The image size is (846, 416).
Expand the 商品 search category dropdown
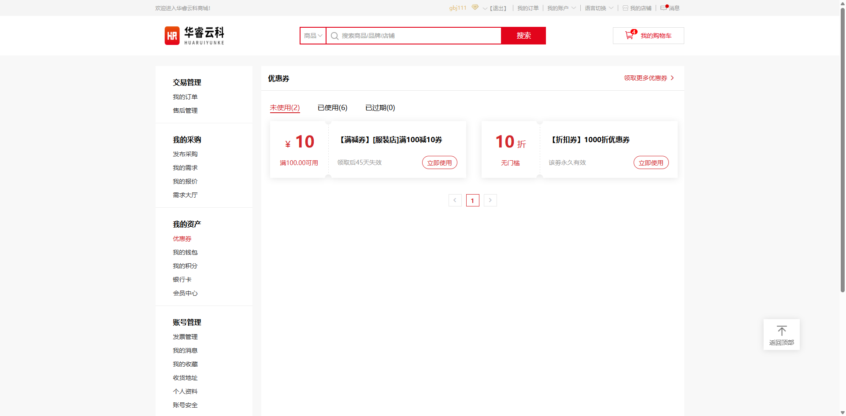313,36
